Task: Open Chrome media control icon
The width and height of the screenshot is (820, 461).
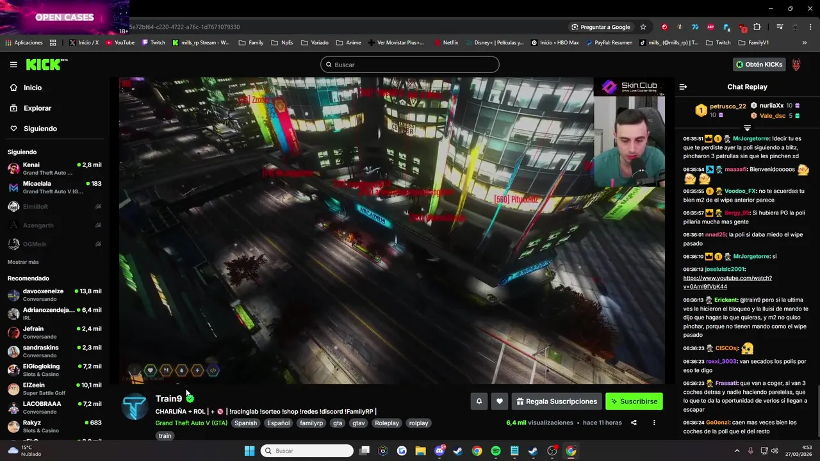Action: (x=780, y=27)
